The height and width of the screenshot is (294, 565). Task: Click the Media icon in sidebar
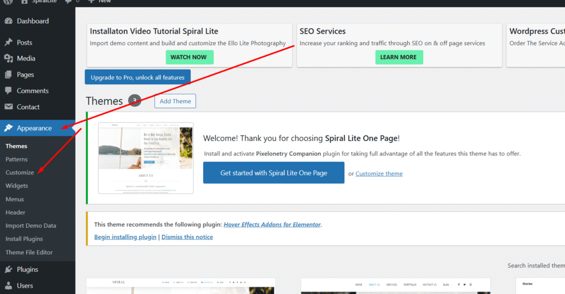pos(9,58)
